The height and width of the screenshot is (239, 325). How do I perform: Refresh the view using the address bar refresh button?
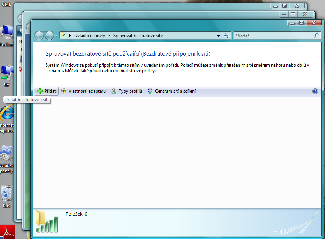point(227,36)
